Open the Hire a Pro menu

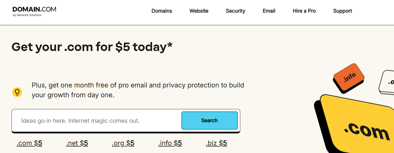point(304,11)
